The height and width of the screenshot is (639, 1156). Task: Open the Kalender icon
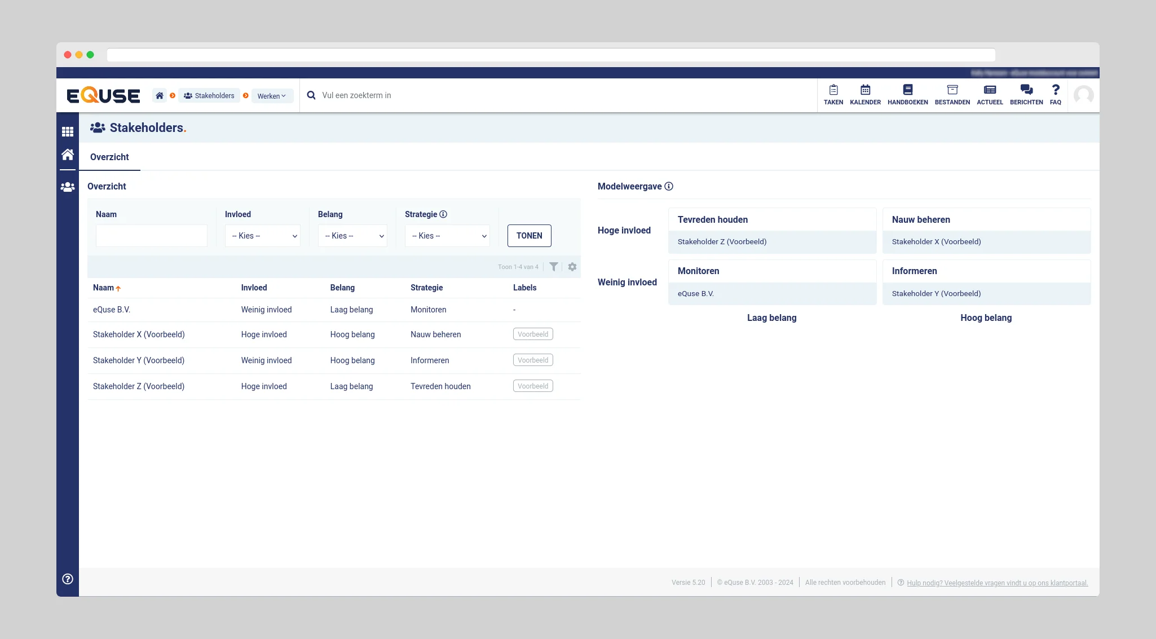point(865,90)
